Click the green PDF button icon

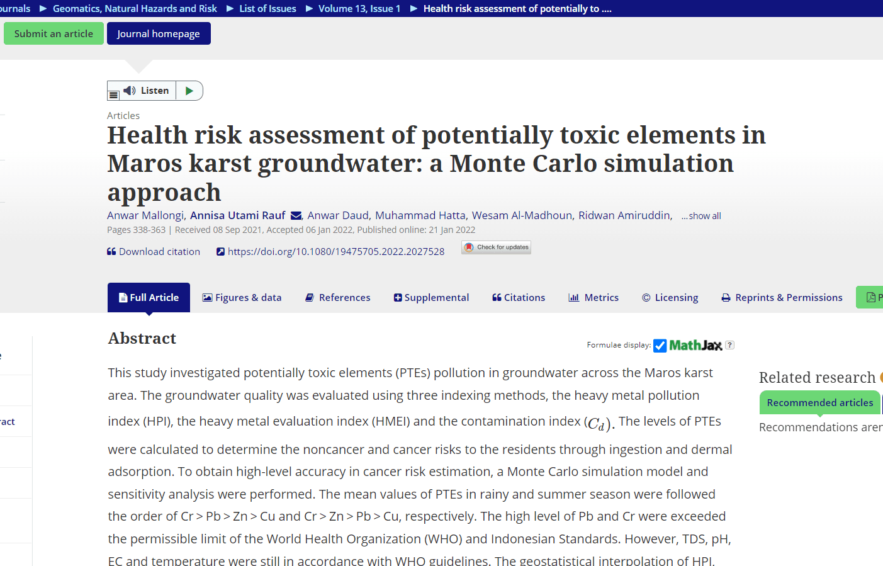pos(871,297)
